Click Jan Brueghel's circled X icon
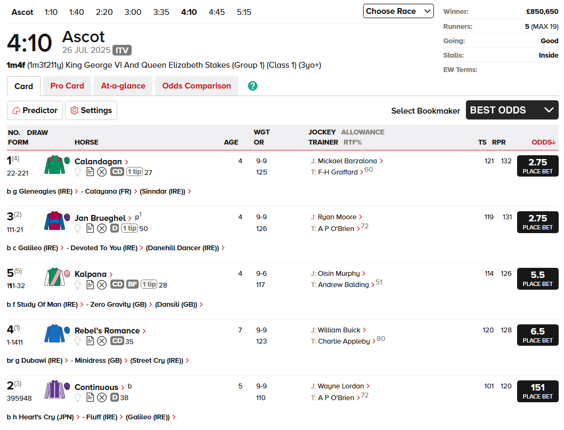The height and width of the screenshot is (430, 564). click(102, 228)
